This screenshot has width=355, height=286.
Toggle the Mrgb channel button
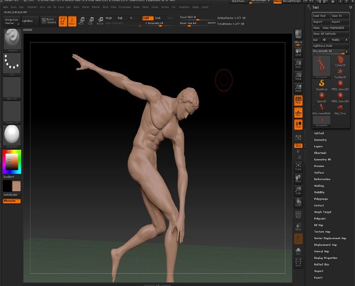pyautogui.click(x=109, y=18)
